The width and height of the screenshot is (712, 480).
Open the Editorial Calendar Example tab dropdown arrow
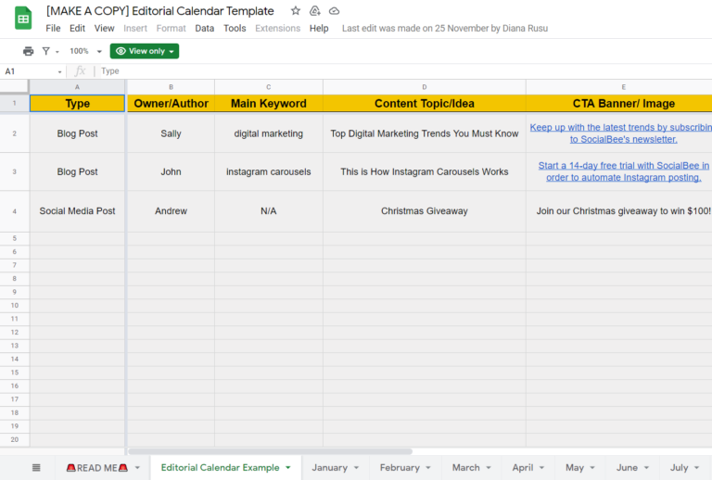point(288,468)
